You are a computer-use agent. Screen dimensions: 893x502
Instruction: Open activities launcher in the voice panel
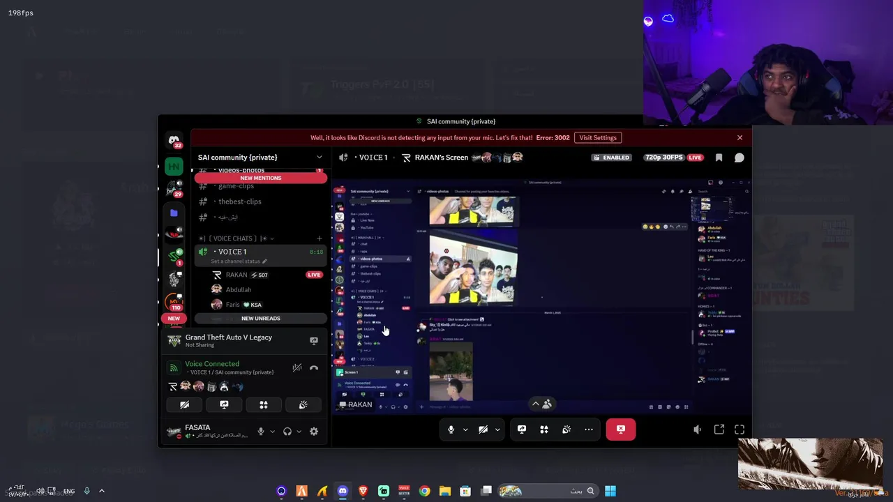click(264, 404)
